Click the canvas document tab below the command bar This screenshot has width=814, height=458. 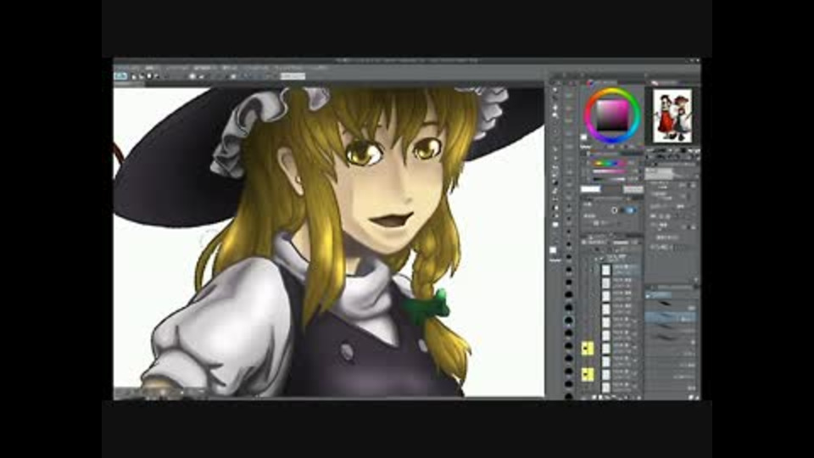pyautogui.click(x=129, y=84)
